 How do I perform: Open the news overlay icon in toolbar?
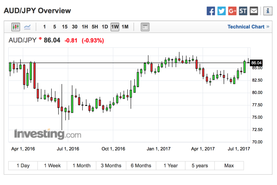[145, 27]
